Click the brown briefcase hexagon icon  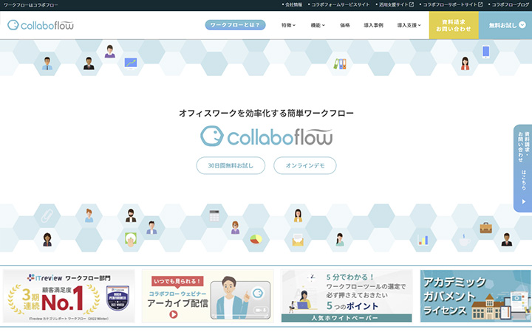485,228
